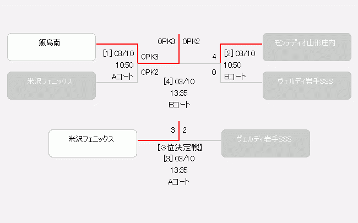The height and width of the screenshot is (223, 358).
Task: Click the final score 0PK3 at top
Action: coord(166,41)
